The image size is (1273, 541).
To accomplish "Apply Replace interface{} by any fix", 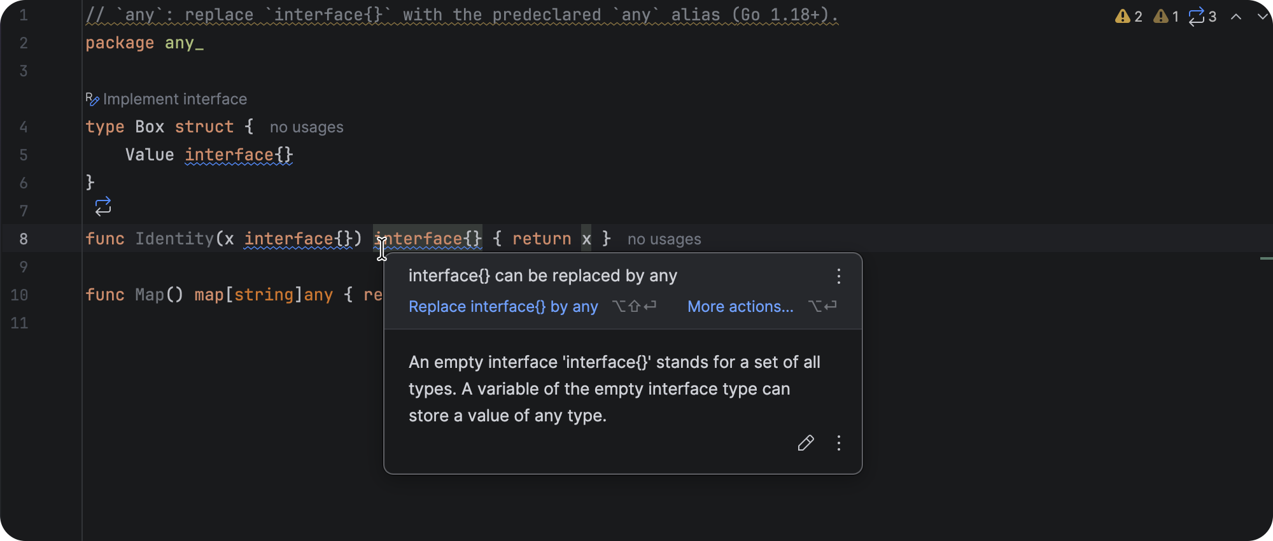I will pyautogui.click(x=503, y=307).
